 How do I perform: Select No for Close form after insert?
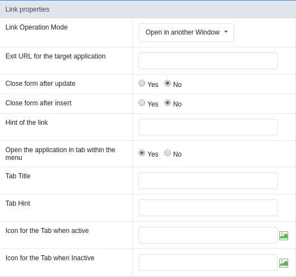click(168, 103)
